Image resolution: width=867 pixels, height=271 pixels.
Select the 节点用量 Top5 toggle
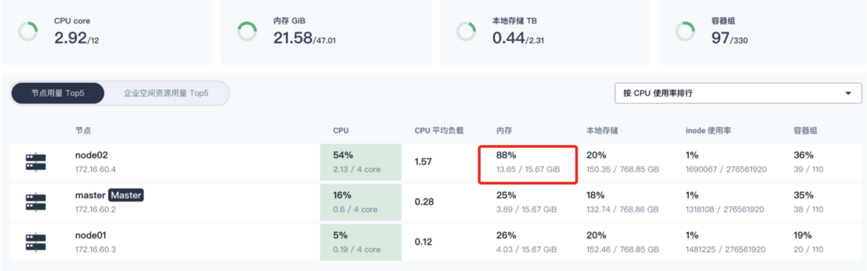click(x=58, y=93)
